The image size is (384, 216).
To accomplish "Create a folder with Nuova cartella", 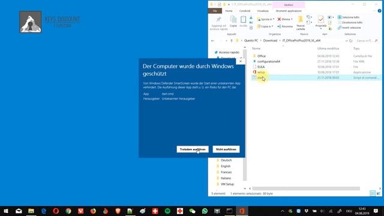I will (301, 23).
